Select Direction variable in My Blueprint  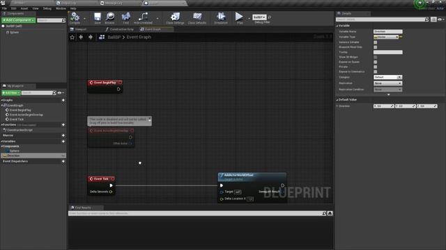pyautogui.click(x=33, y=156)
